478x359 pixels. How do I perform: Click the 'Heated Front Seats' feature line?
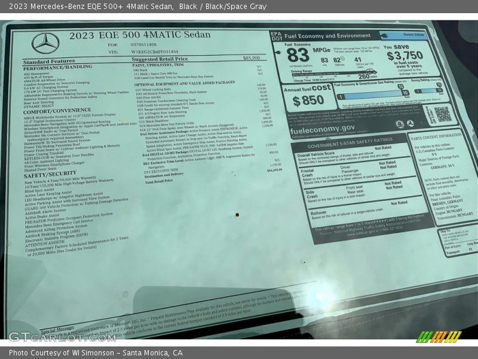point(41,169)
